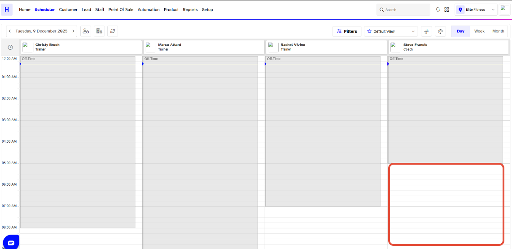Viewport: 512px width, 249px height.
Task: Open the Default View dropdown
Action: click(x=391, y=31)
